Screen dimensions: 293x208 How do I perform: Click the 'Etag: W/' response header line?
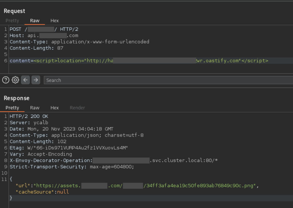tap(69, 148)
